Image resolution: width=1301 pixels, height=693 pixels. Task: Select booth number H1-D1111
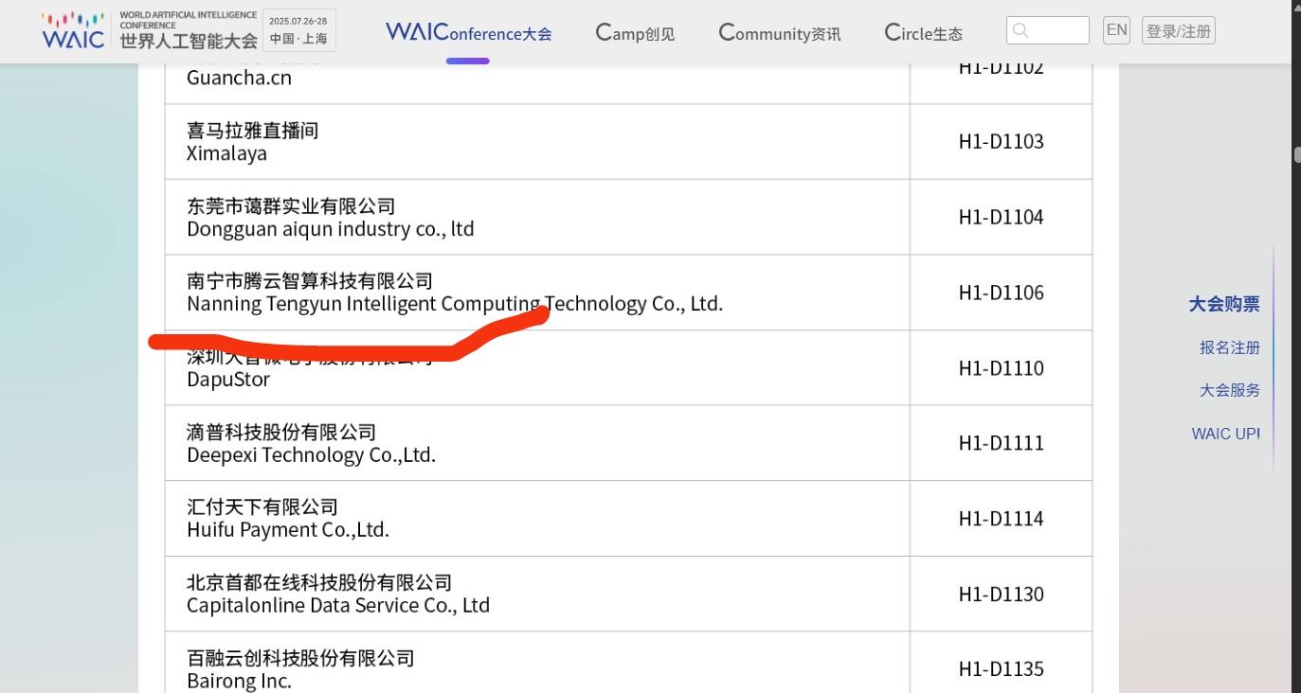pos(1001,443)
